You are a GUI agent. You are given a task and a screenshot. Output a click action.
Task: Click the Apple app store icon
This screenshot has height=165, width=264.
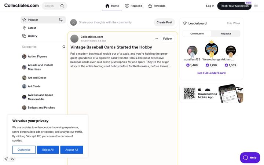[199, 89]
